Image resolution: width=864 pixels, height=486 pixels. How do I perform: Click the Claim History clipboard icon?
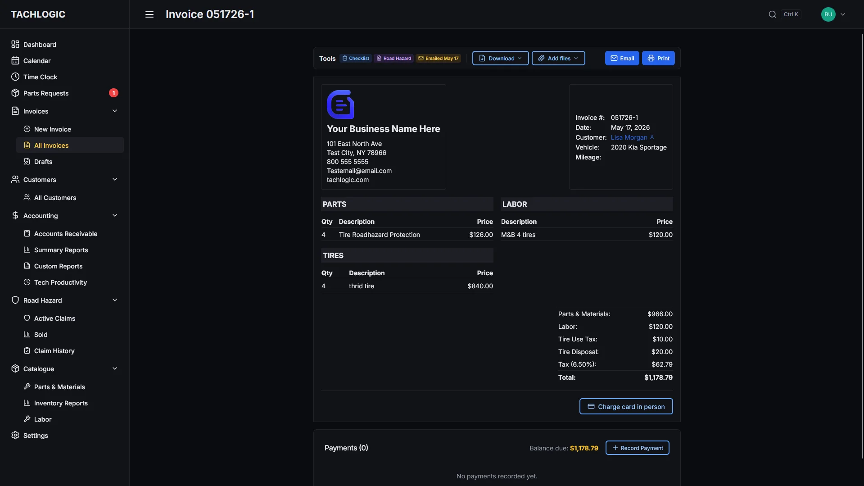click(27, 350)
